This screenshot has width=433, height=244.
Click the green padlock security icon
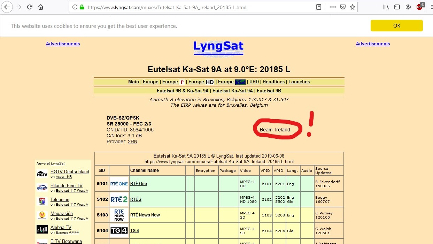pyautogui.click(x=82, y=7)
